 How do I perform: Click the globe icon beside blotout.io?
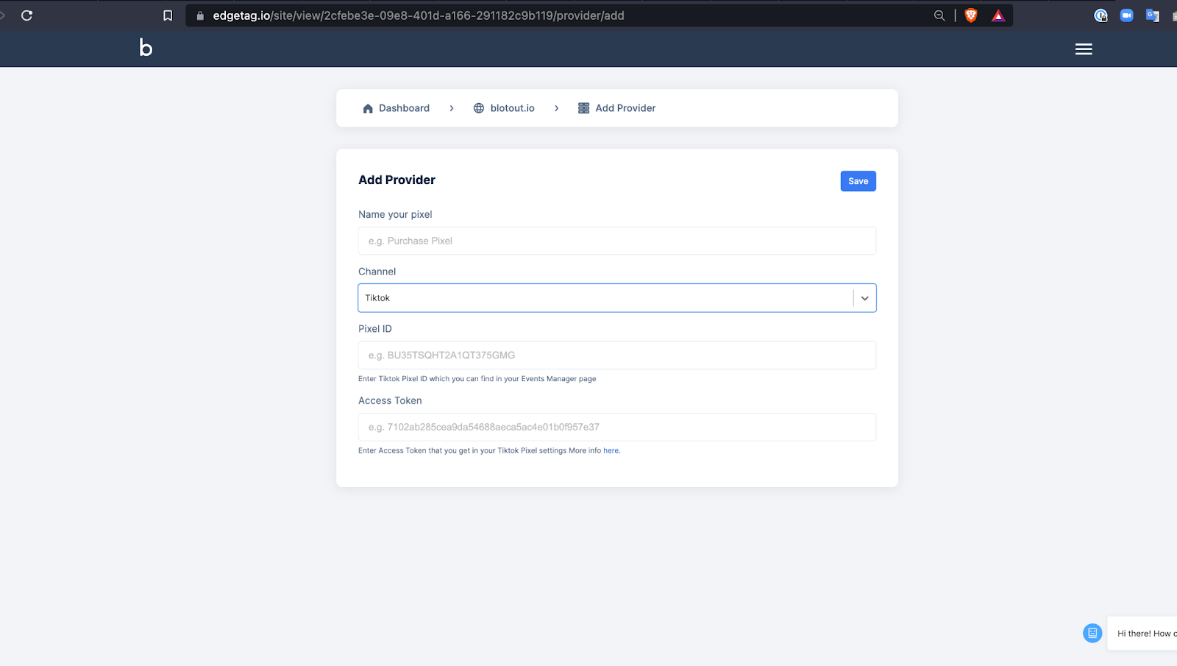pos(479,108)
